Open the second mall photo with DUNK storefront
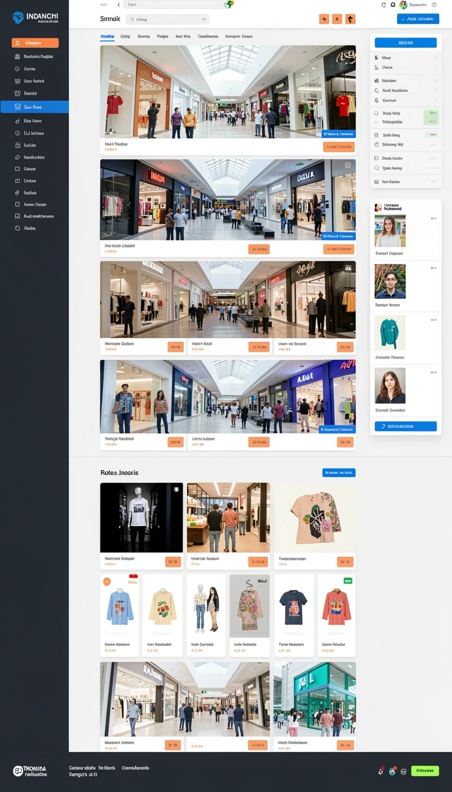This screenshot has width=452, height=792. [228, 200]
